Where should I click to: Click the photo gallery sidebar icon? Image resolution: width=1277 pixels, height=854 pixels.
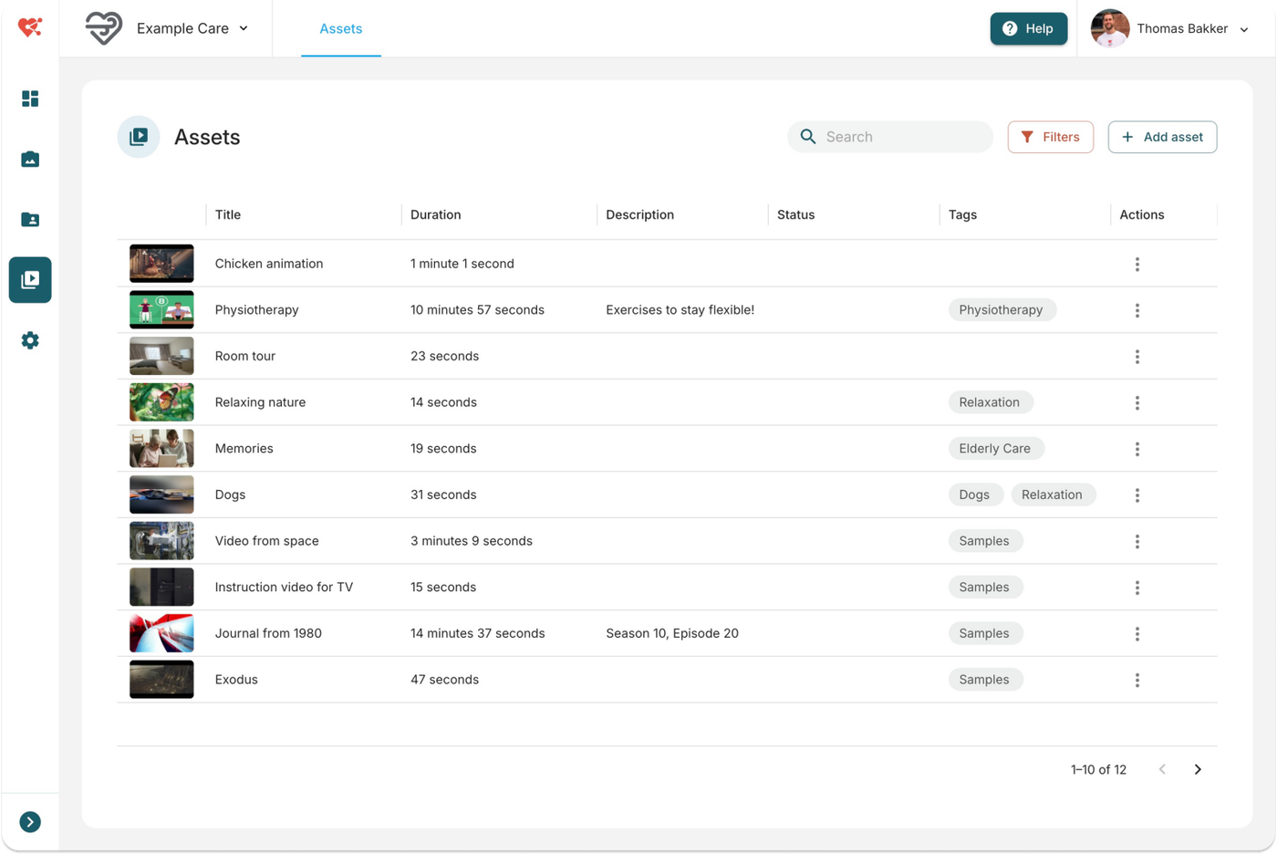30,160
